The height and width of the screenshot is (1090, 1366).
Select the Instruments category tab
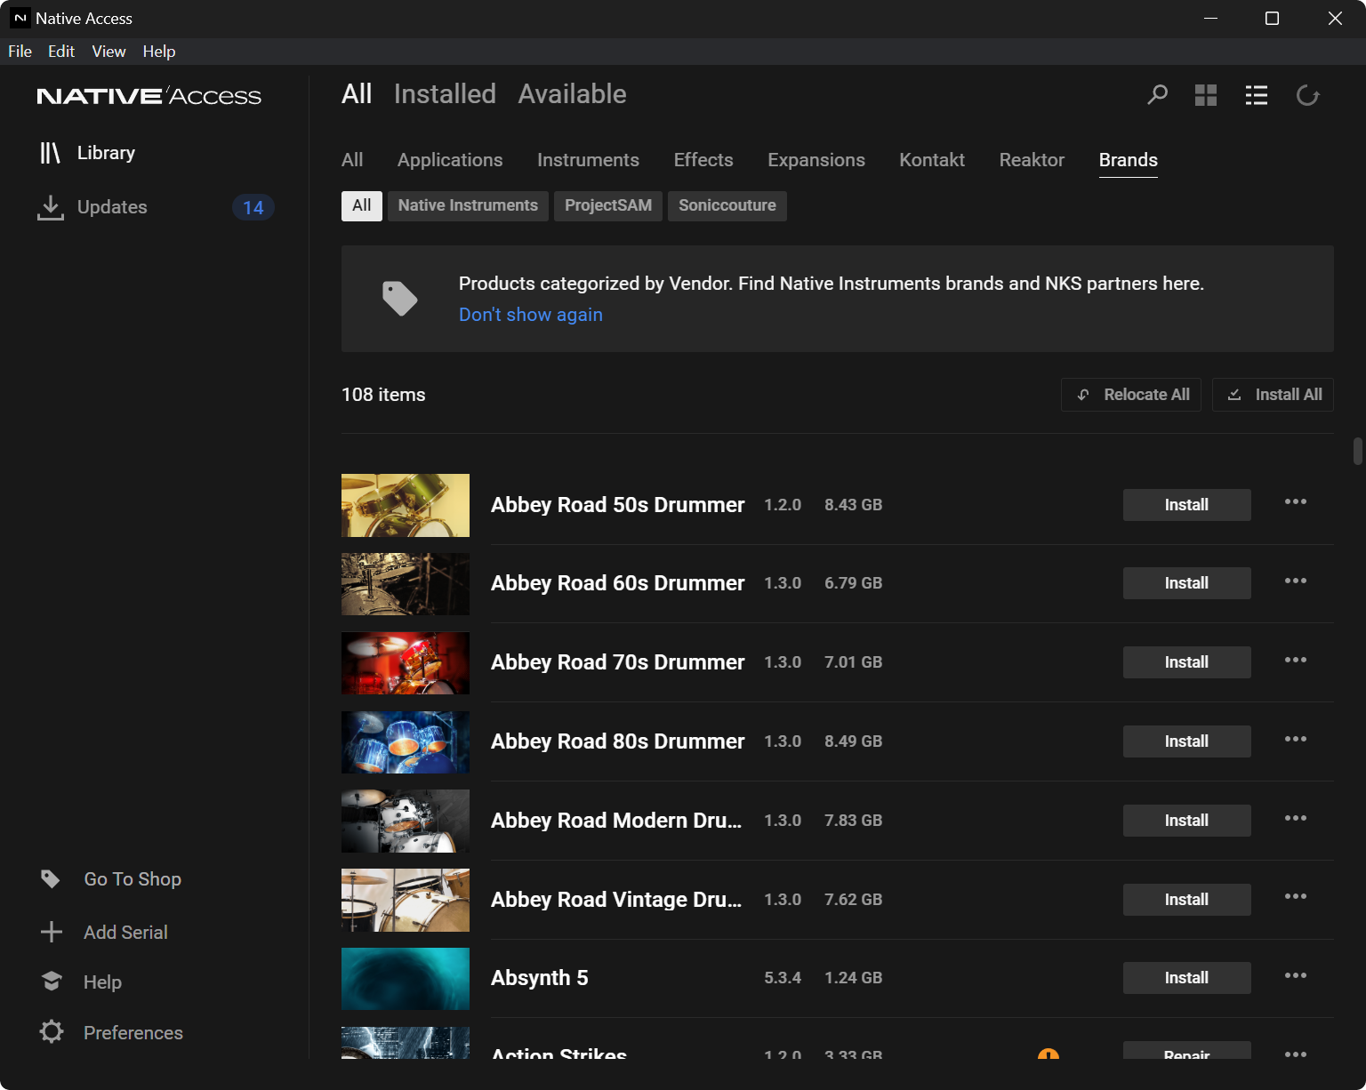coord(588,160)
